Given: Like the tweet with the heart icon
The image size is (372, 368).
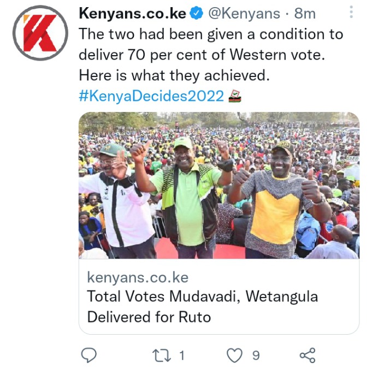Looking at the screenshot, I should click(x=235, y=355).
